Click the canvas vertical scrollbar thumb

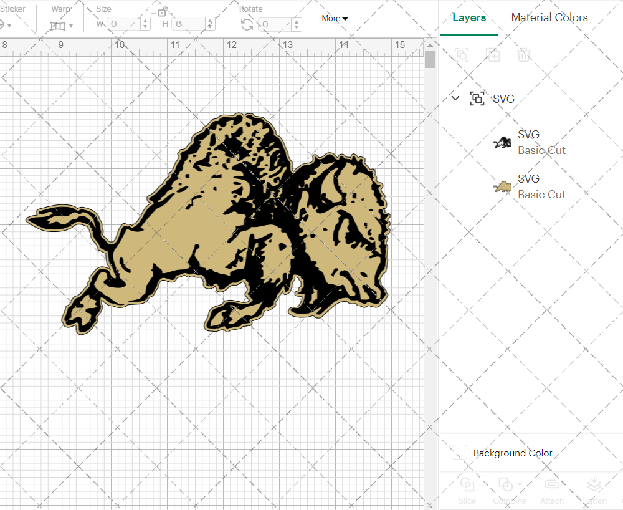(x=430, y=60)
